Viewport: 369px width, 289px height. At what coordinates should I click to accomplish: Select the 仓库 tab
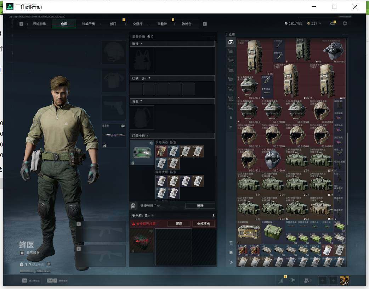click(x=64, y=24)
